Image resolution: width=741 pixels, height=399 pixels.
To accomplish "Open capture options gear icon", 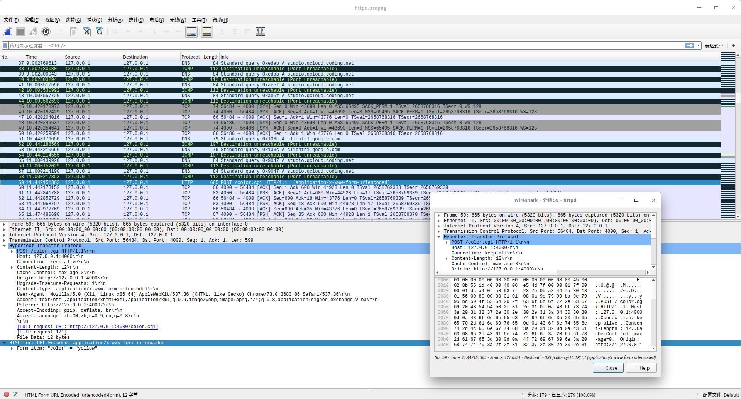I will (46, 32).
